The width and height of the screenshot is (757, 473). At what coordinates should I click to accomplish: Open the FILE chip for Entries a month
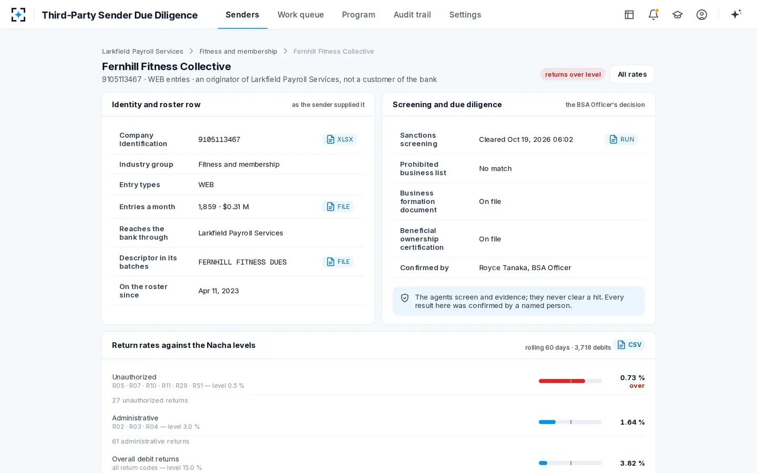click(x=337, y=207)
